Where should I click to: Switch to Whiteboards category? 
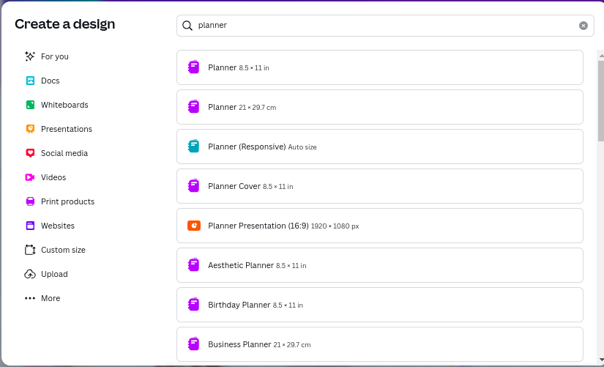[64, 105]
